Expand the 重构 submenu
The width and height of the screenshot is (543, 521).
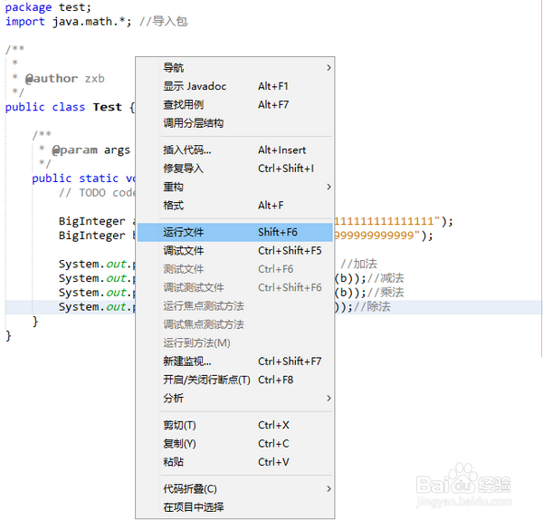click(235, 187)
